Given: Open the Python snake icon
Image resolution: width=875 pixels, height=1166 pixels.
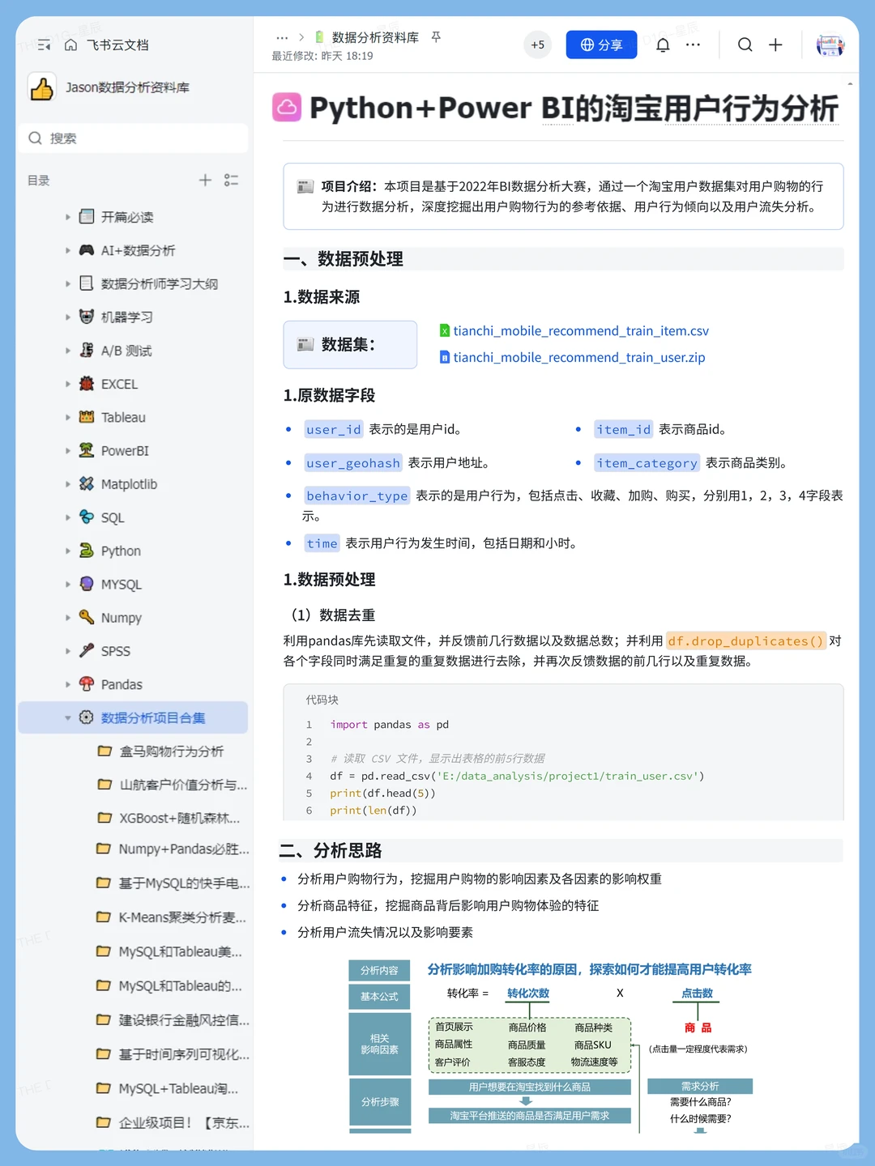Looking at the screenshot, I should tap(87, 551).
